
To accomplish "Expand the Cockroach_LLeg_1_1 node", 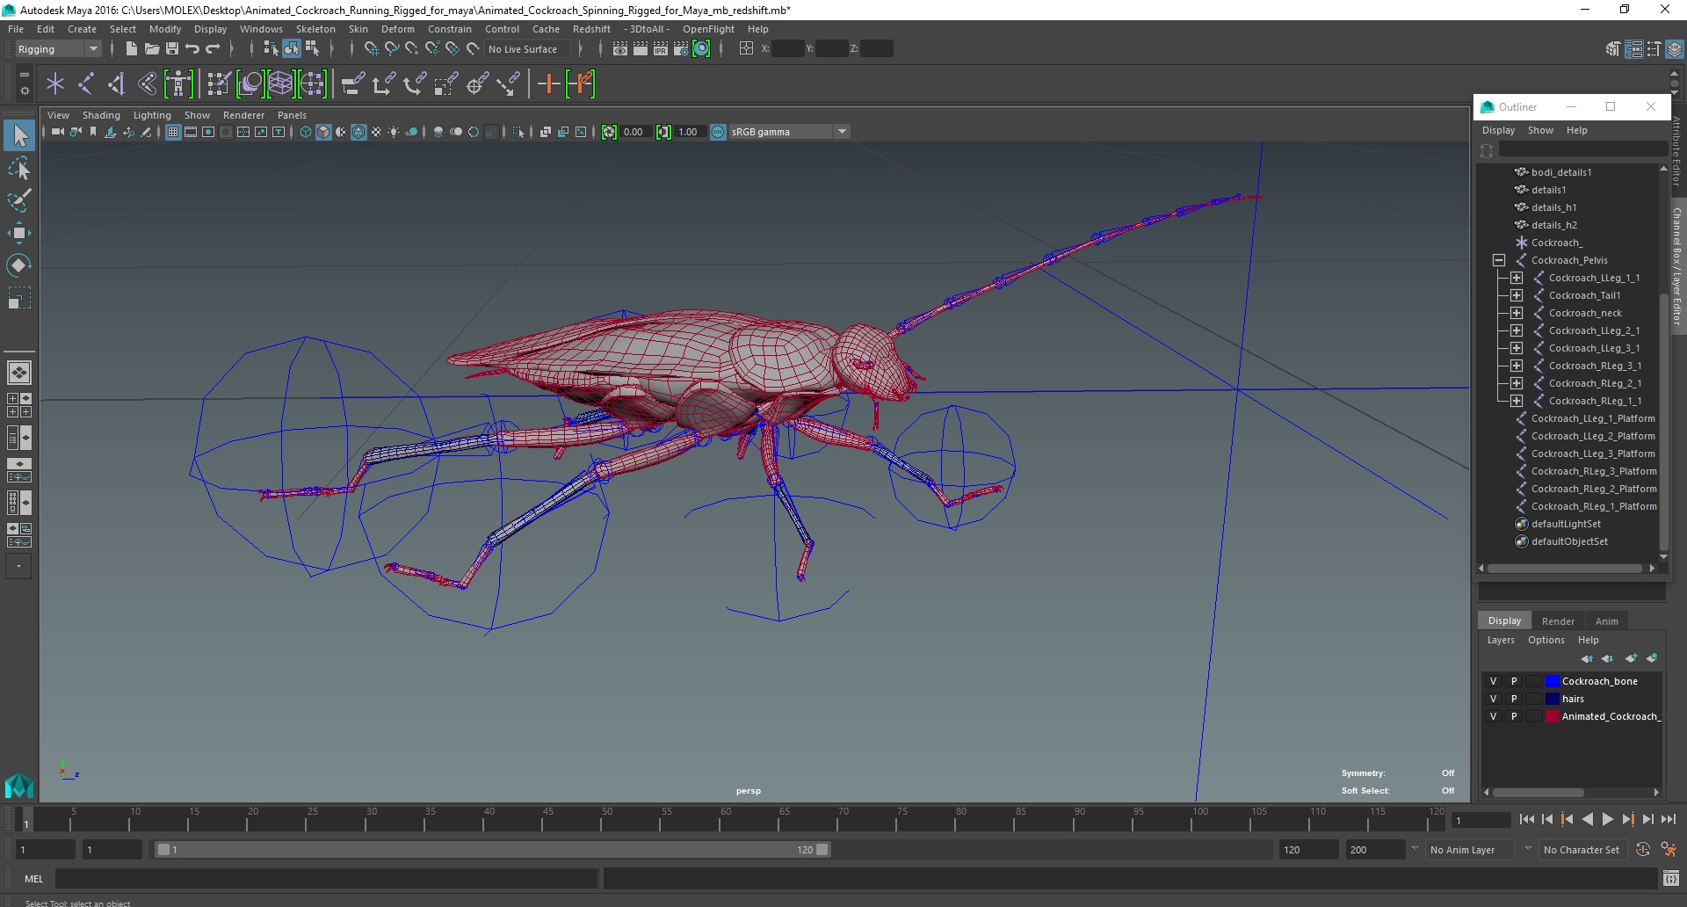I will click(1517, 278).
